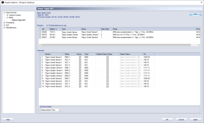Toggle Active checkbox for channel 5 EMG 1
This screenshot has width=204, height=123.
[80, 68]
